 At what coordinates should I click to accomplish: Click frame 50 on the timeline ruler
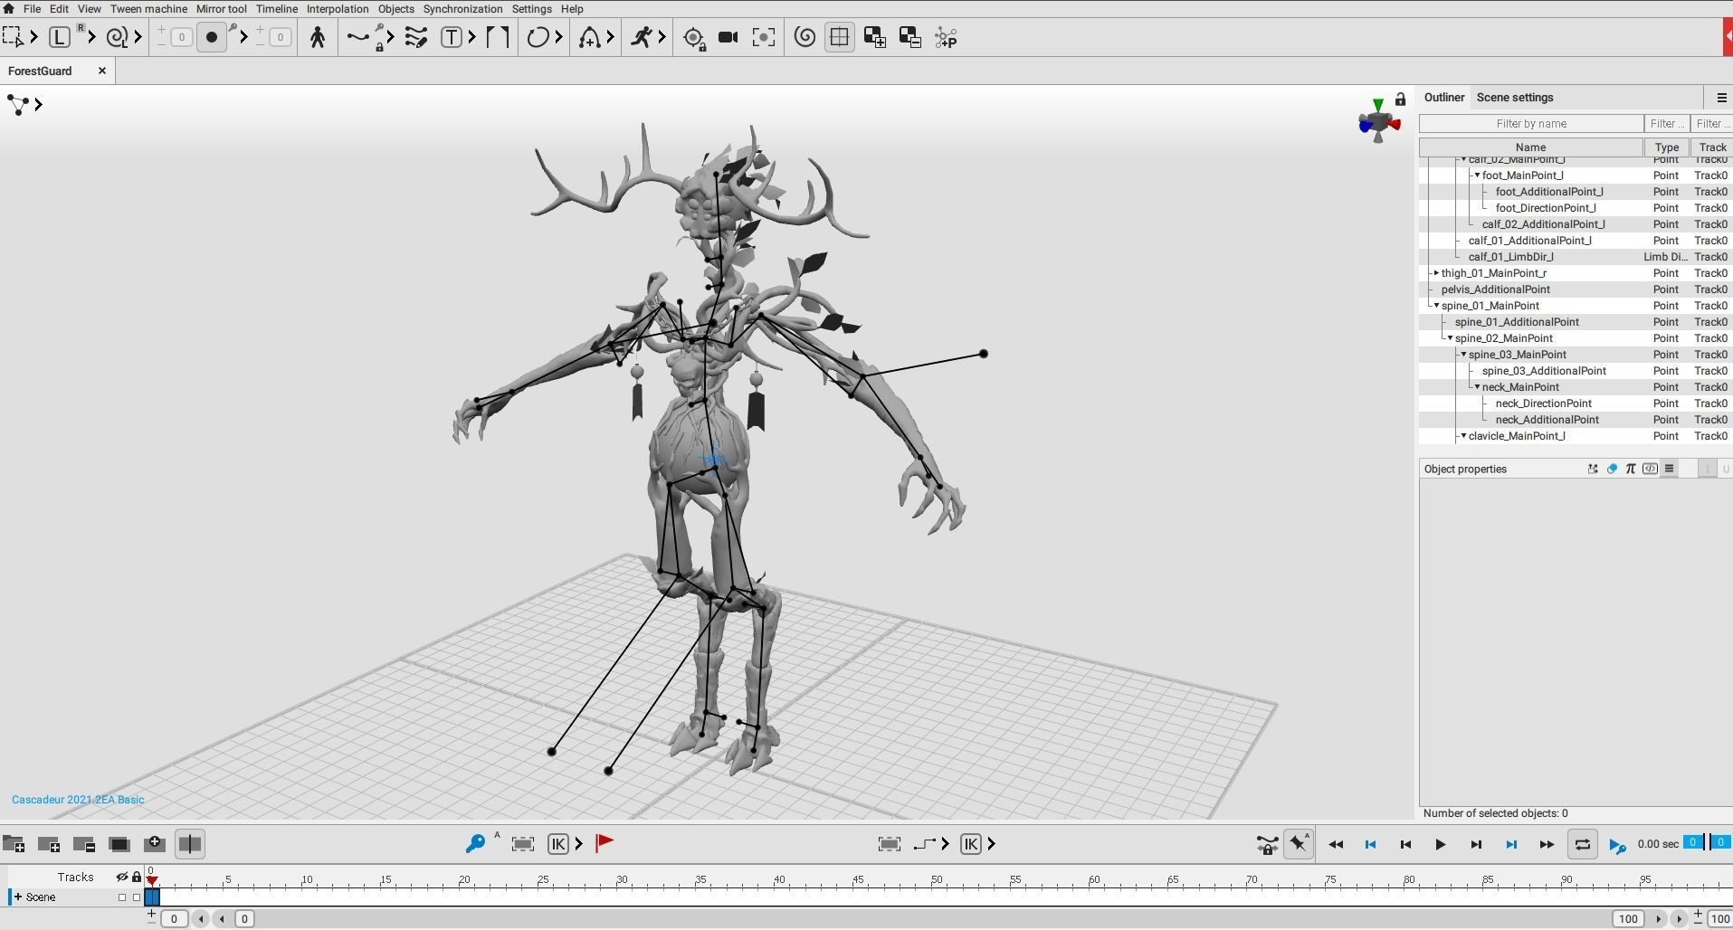coord(937,880)
